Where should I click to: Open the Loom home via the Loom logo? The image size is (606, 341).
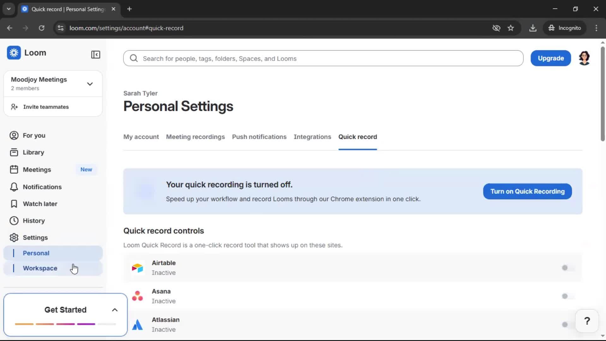tap(14, 53)
